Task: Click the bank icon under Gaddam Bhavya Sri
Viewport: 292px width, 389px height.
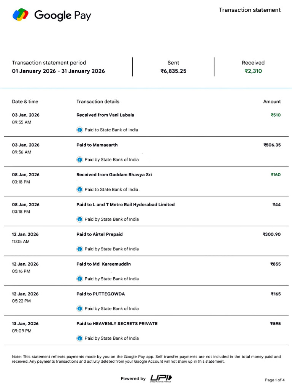Action: point(79,190)
